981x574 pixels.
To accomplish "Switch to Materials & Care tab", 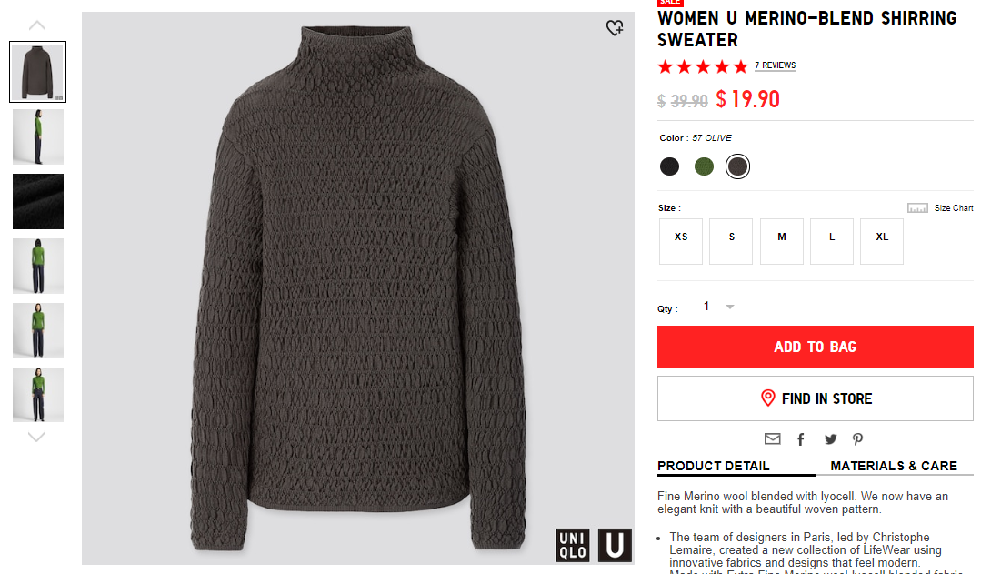I will (894, 466).
